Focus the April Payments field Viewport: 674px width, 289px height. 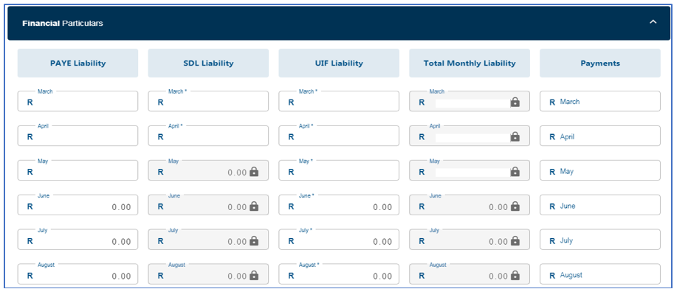coord(600,136)
